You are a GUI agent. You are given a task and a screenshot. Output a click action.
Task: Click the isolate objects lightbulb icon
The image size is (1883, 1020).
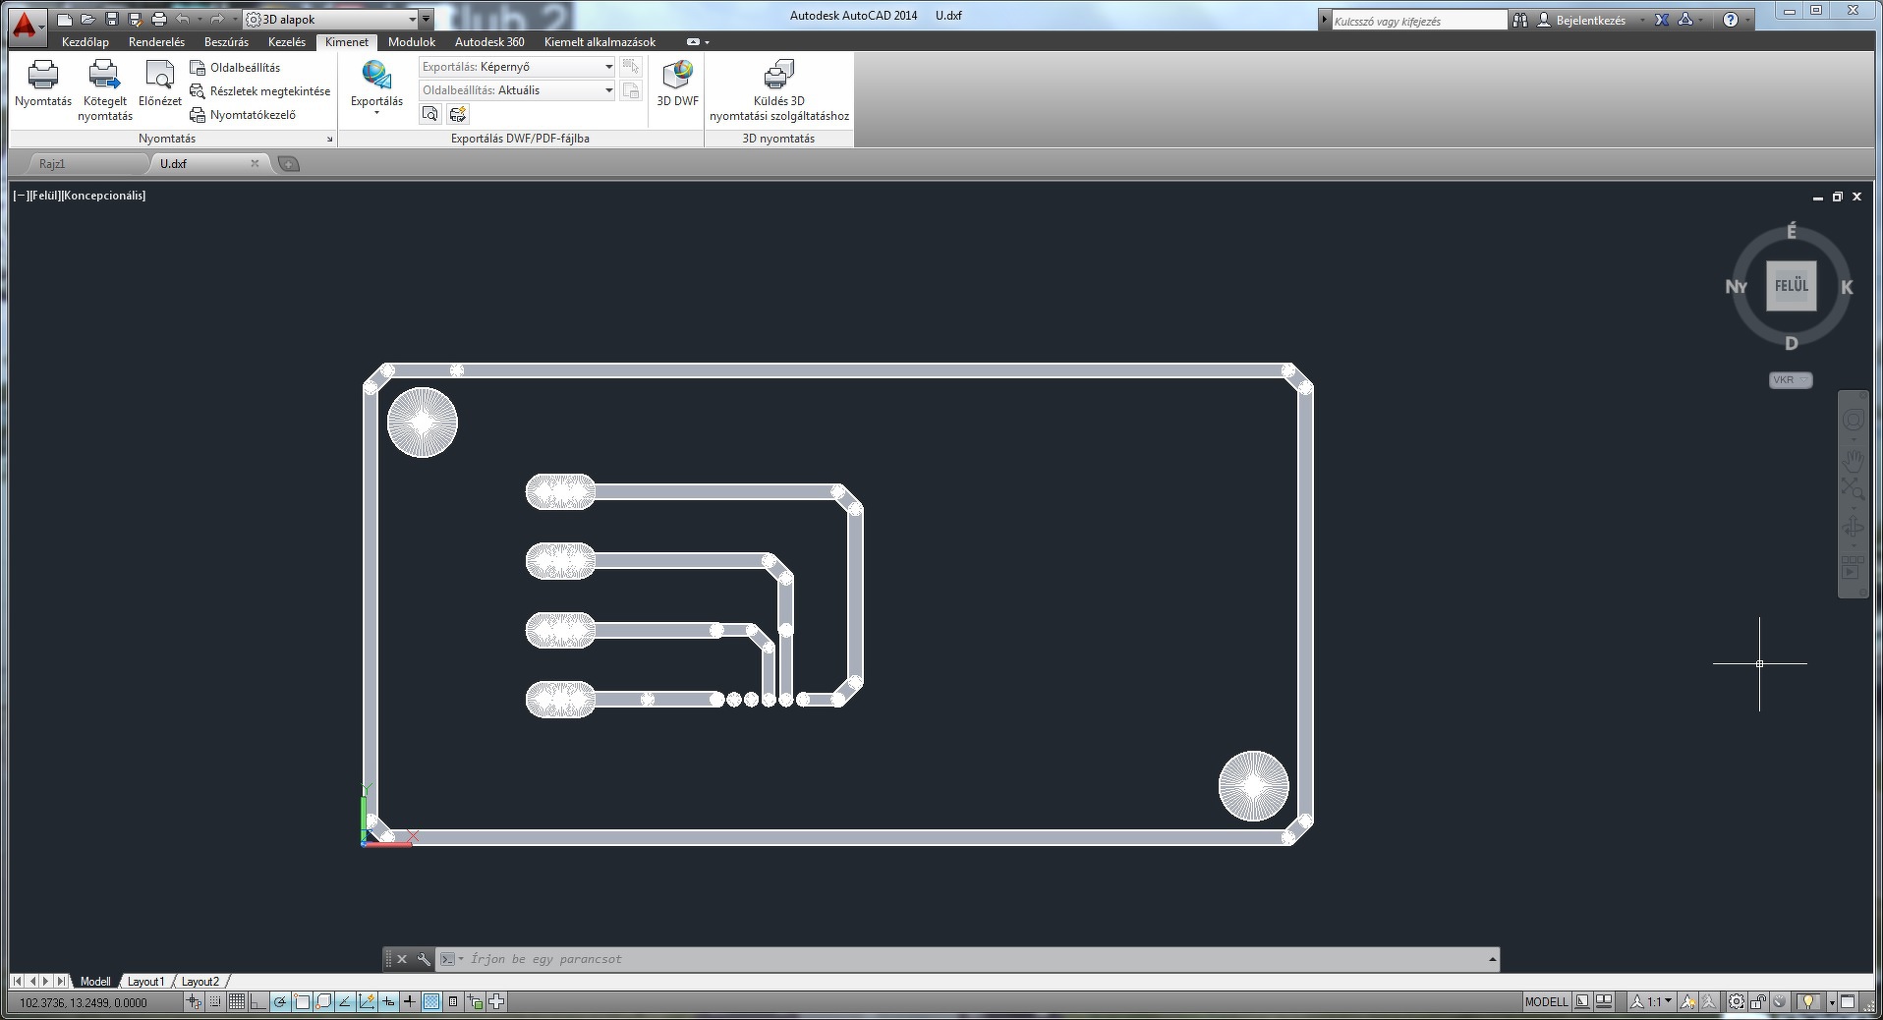point(1807,1002)
